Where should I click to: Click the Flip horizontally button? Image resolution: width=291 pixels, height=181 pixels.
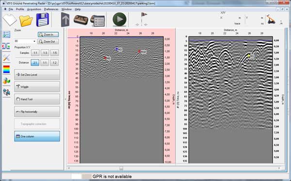pyautogui.click(x=37, y=112)
